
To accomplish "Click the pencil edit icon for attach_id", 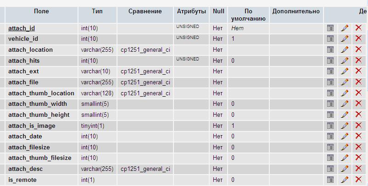I will tap(345, 28).
